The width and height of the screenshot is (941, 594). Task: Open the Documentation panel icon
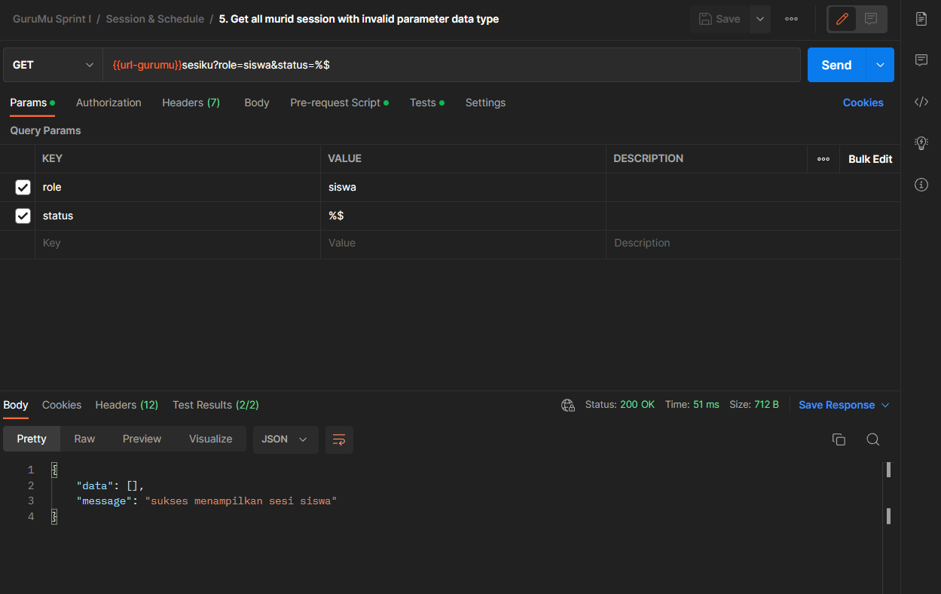pos(921,19)
